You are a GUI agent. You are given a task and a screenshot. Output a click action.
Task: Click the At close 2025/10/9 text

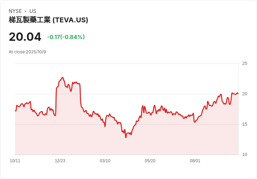[27, 52]
